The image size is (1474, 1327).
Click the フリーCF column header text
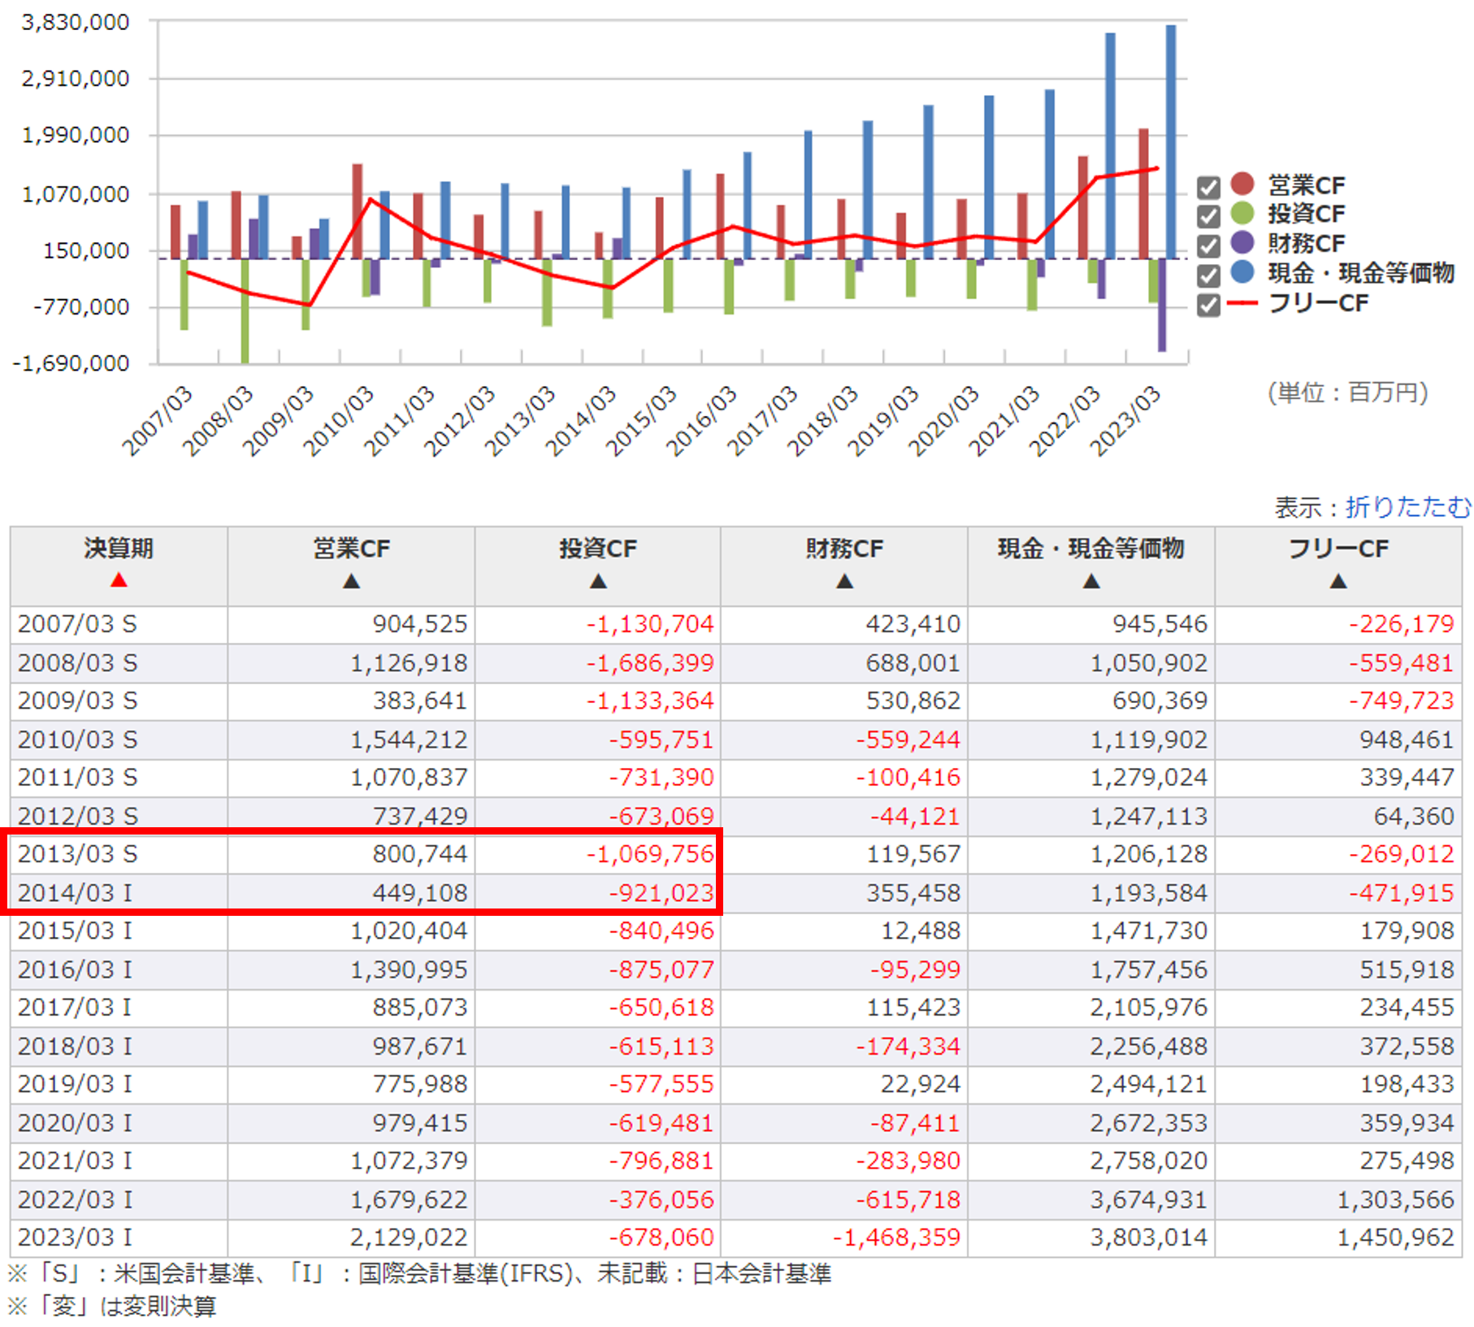(x=1338, y=549)
